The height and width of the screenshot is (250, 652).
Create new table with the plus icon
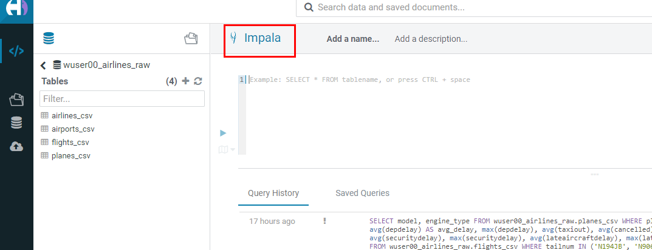click(185, 81)
